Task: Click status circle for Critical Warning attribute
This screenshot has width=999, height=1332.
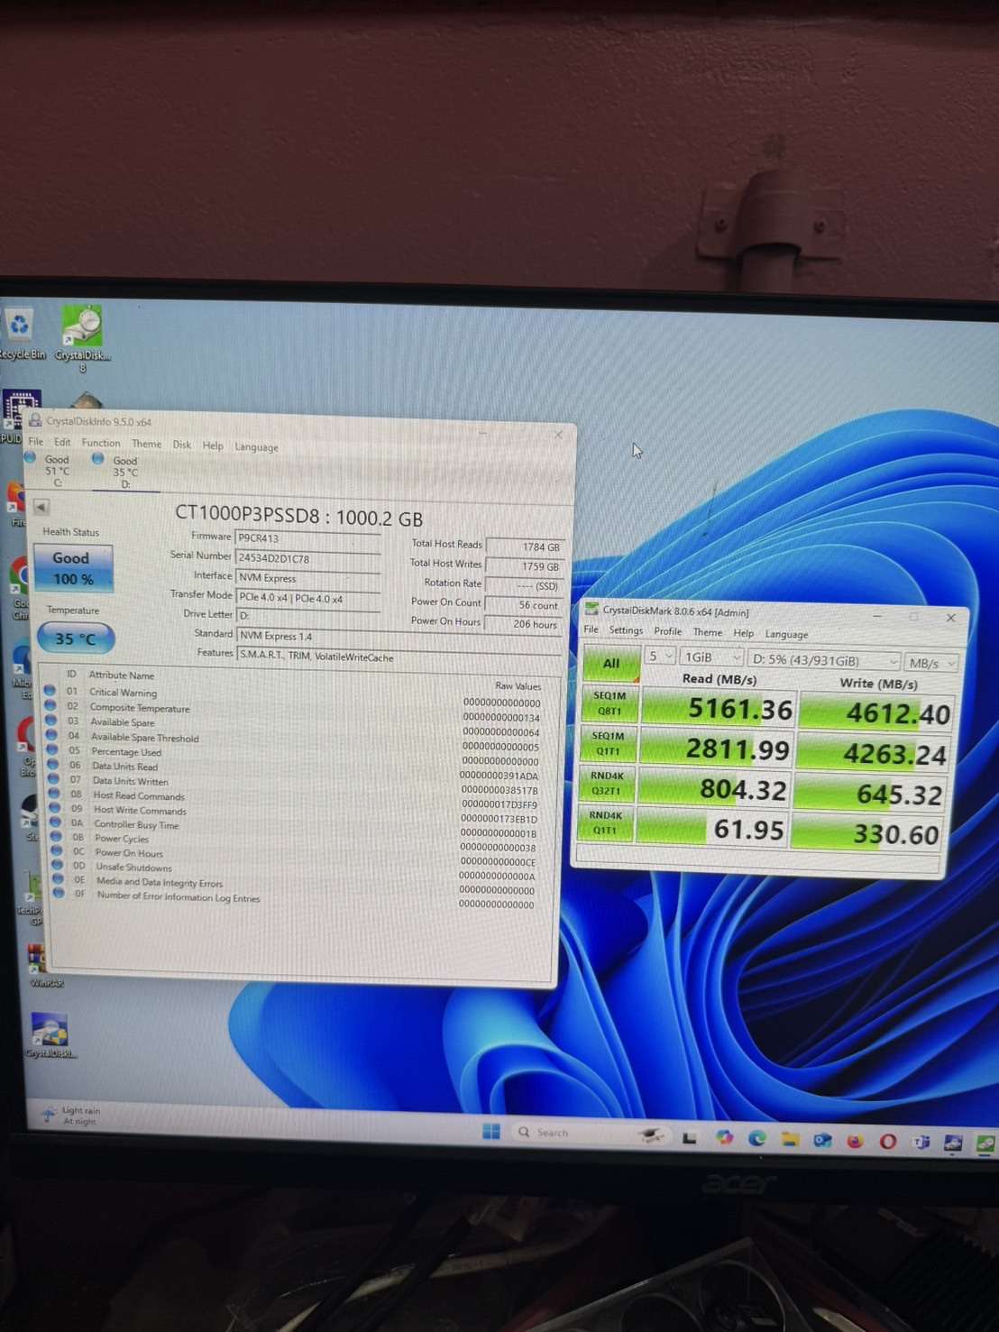Action: tap(50, 691)
